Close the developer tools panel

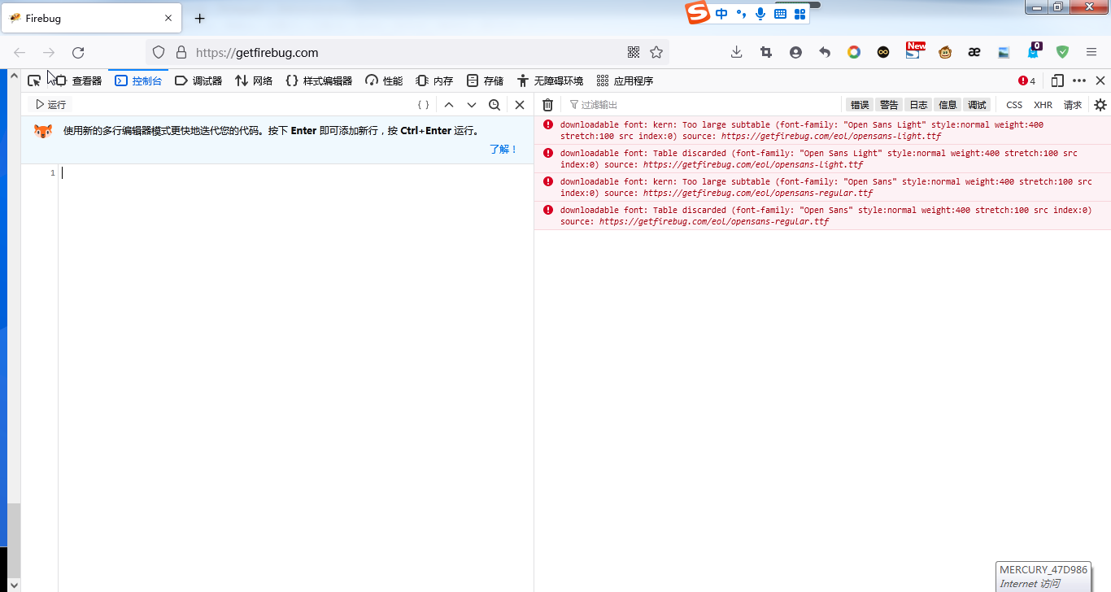pyautogui.click(x=1100, y=81)
